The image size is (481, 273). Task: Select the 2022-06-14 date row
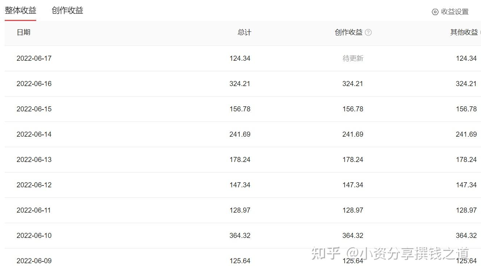tap(34, 134)
